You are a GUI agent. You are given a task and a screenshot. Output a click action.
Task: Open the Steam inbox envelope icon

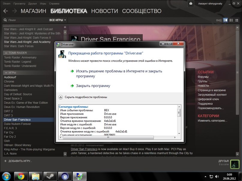[x=191, y=3]
